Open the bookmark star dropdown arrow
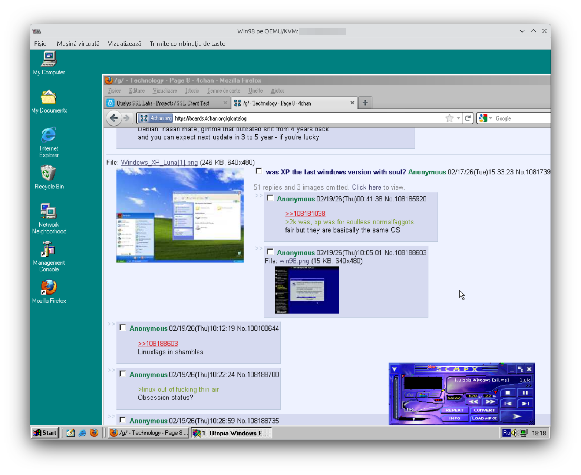 [x=458, y=118]
